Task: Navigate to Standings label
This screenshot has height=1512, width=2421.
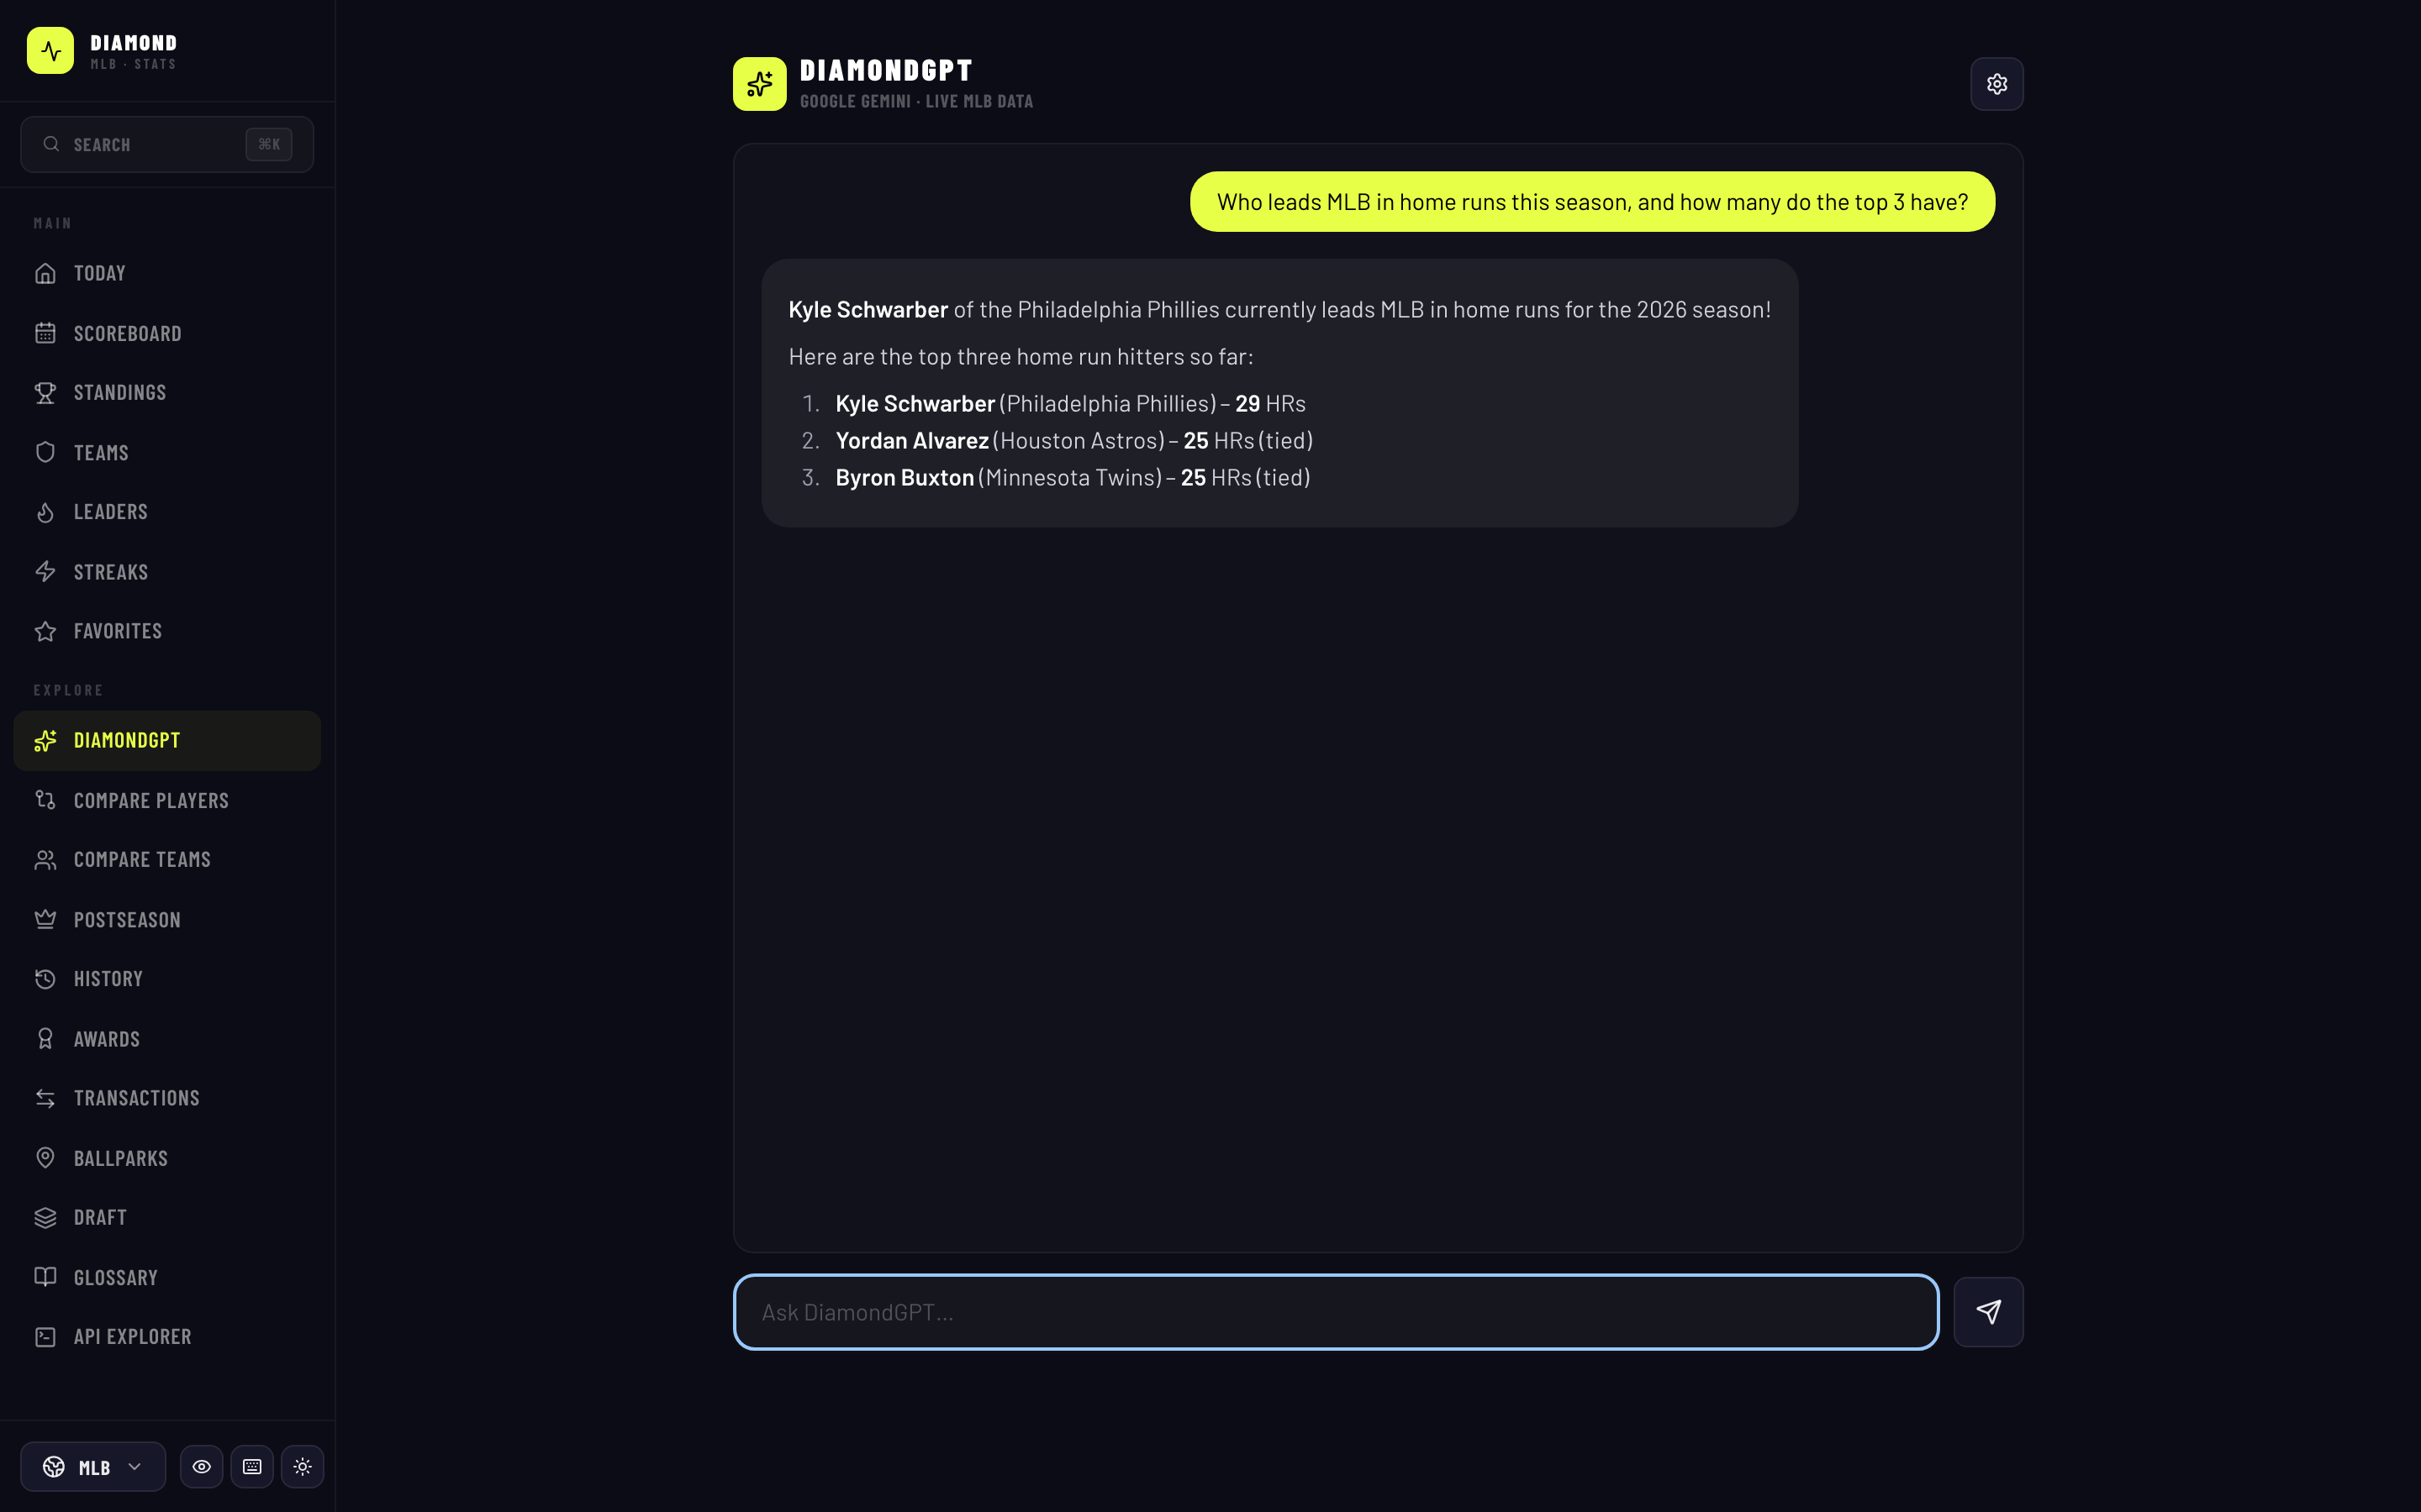Action: (120, 393)
